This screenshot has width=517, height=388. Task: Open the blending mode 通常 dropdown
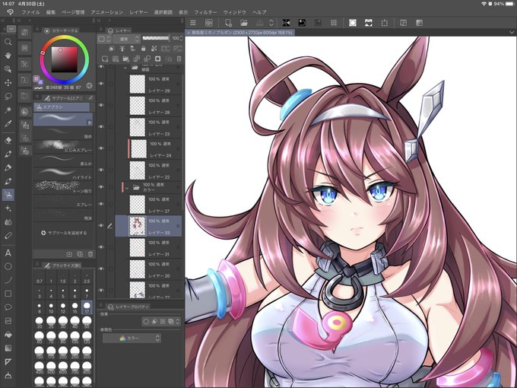click(x=127, y=39)
